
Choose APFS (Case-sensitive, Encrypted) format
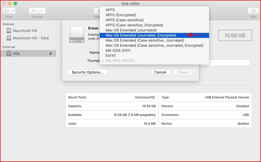pyautogui.click(x=154, y=25)
